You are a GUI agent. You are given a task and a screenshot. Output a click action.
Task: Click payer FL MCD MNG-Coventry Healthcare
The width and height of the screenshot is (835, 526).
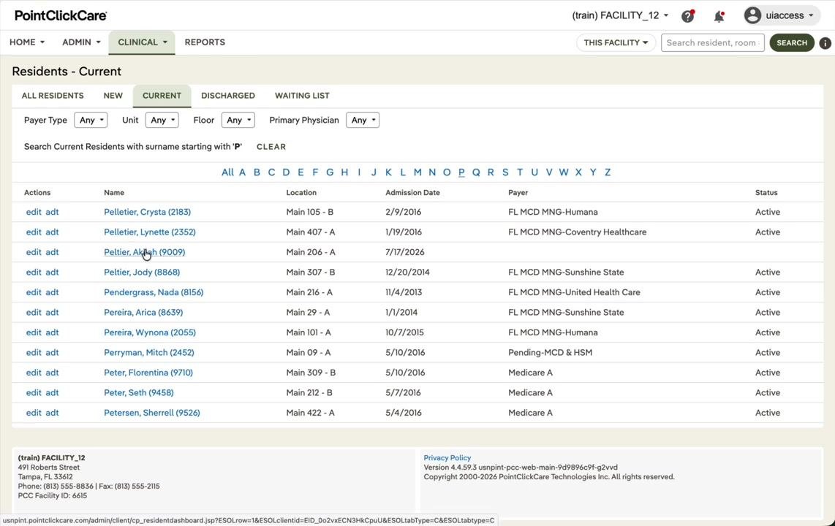click(577, 232)
